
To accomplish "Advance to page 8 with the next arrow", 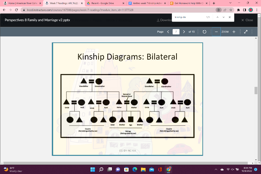I will 184,32.
